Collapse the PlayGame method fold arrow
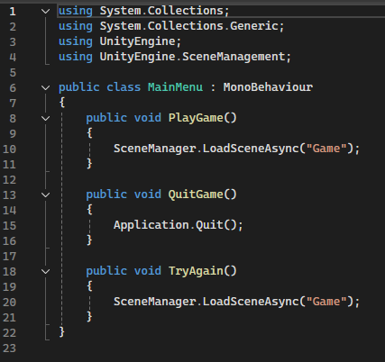385x362 pixels. [x=45, y=118]
